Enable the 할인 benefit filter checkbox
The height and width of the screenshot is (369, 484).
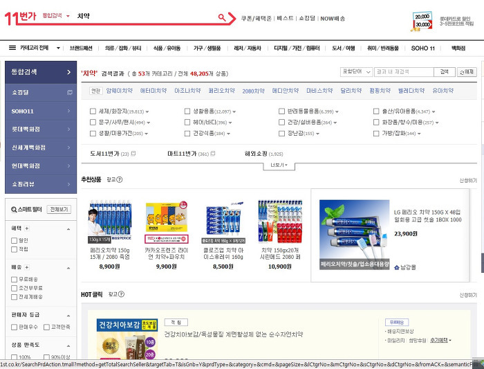14,240
